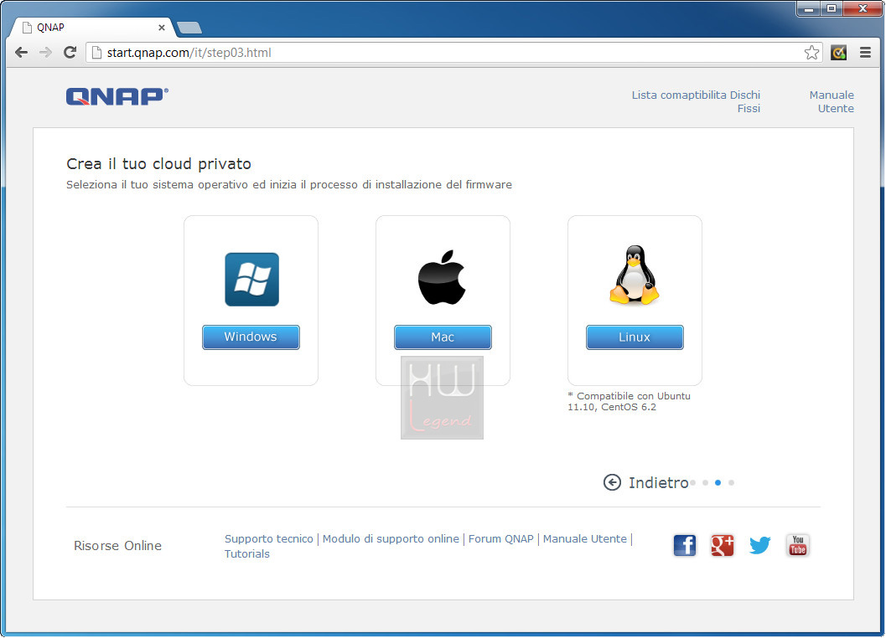This screenshot has width=886, height=638.
Task: Select the blue active step dot
Action: [718, 483]
